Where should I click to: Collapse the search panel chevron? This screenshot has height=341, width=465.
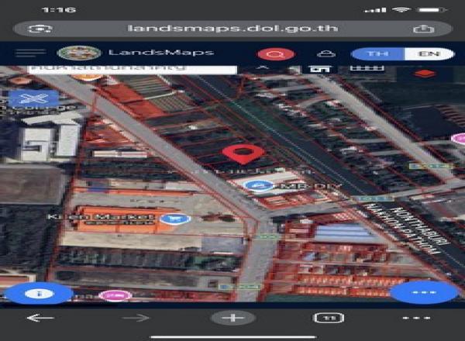(262, 69)
